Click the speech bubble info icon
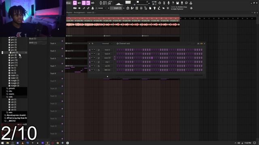Image resolution: width=259 pixels, height=145 pixels. (186, 3)
